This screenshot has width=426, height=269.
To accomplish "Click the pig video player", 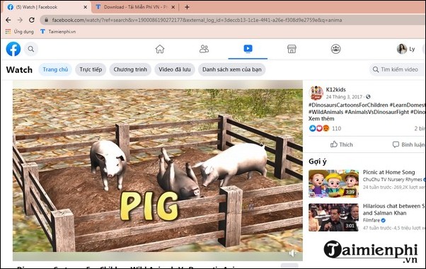I will pos(158,171).
